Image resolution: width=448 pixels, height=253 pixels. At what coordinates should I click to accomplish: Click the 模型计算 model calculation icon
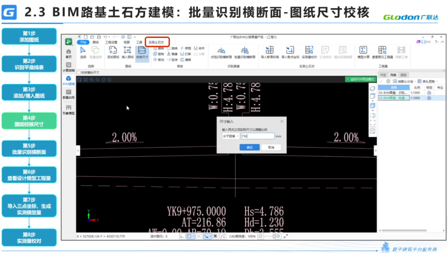point(363,53)
